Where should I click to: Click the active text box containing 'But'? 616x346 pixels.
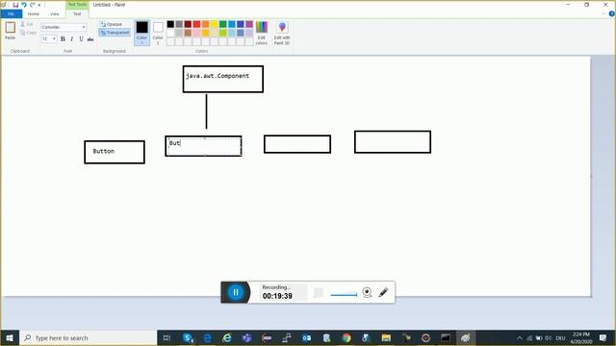(204, 146)
